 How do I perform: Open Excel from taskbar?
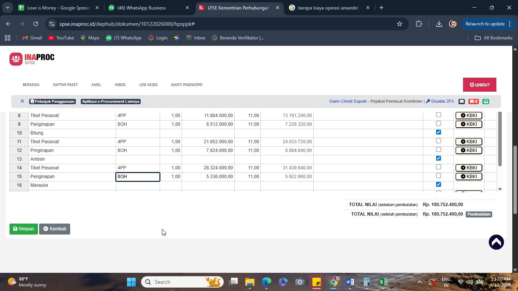[x=383, y=282]
